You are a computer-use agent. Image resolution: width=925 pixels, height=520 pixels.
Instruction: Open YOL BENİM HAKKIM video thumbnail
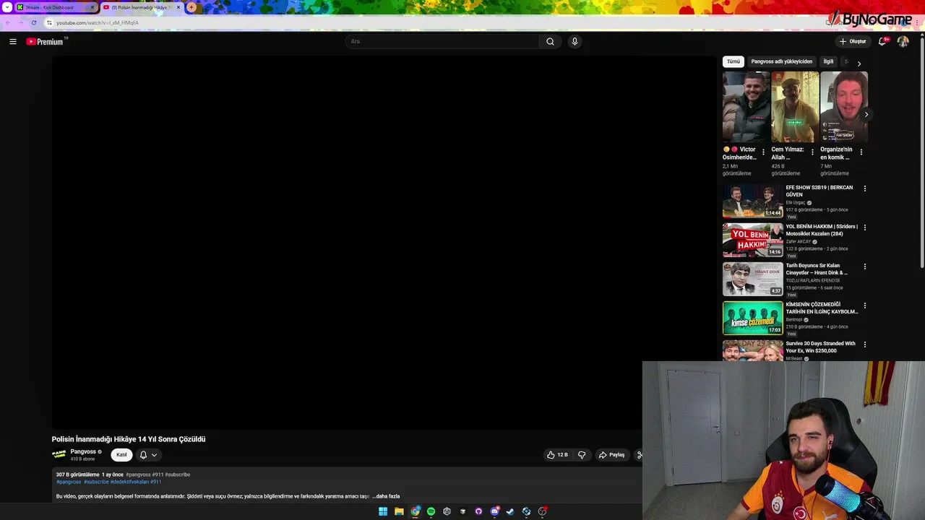tap(753, 240)
